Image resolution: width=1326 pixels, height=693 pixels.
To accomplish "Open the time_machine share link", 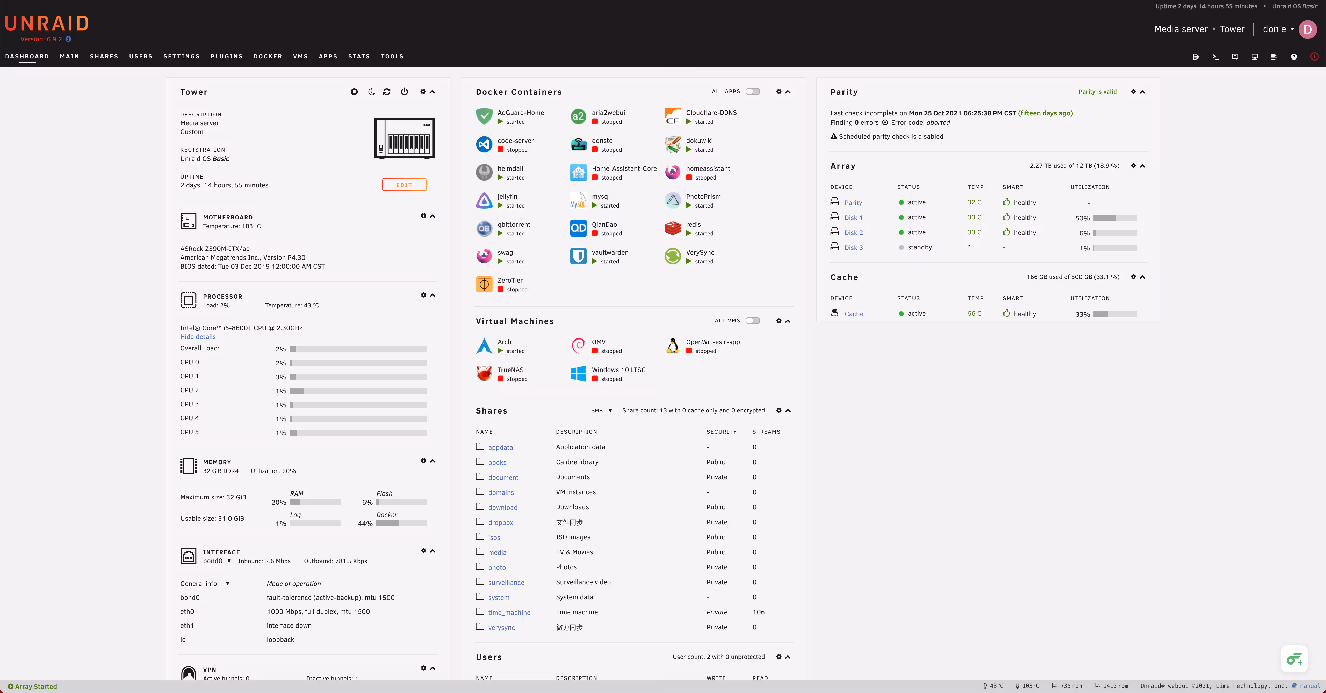I will (509, 613).
